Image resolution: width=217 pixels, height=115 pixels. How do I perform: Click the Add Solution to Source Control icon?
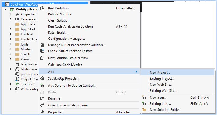42,85
